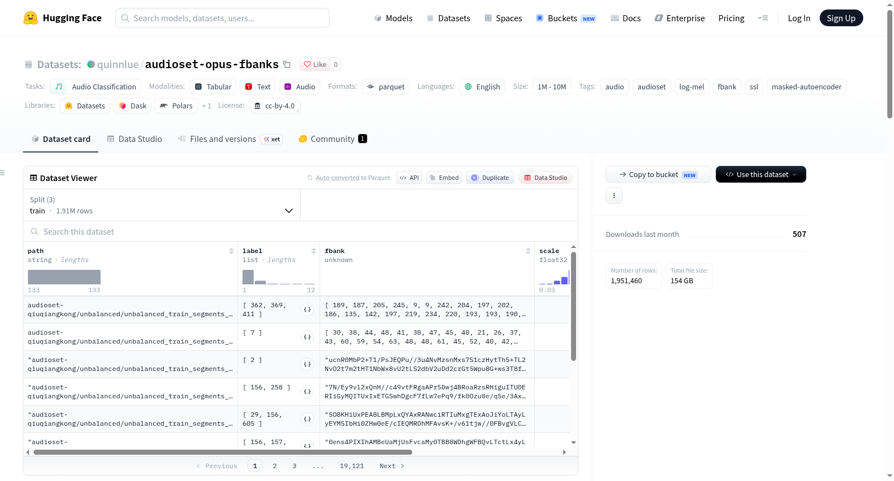This screenshot has height=481, width=894.
Task: Expand the Use this dataset menu
Action: click(760, 174)
